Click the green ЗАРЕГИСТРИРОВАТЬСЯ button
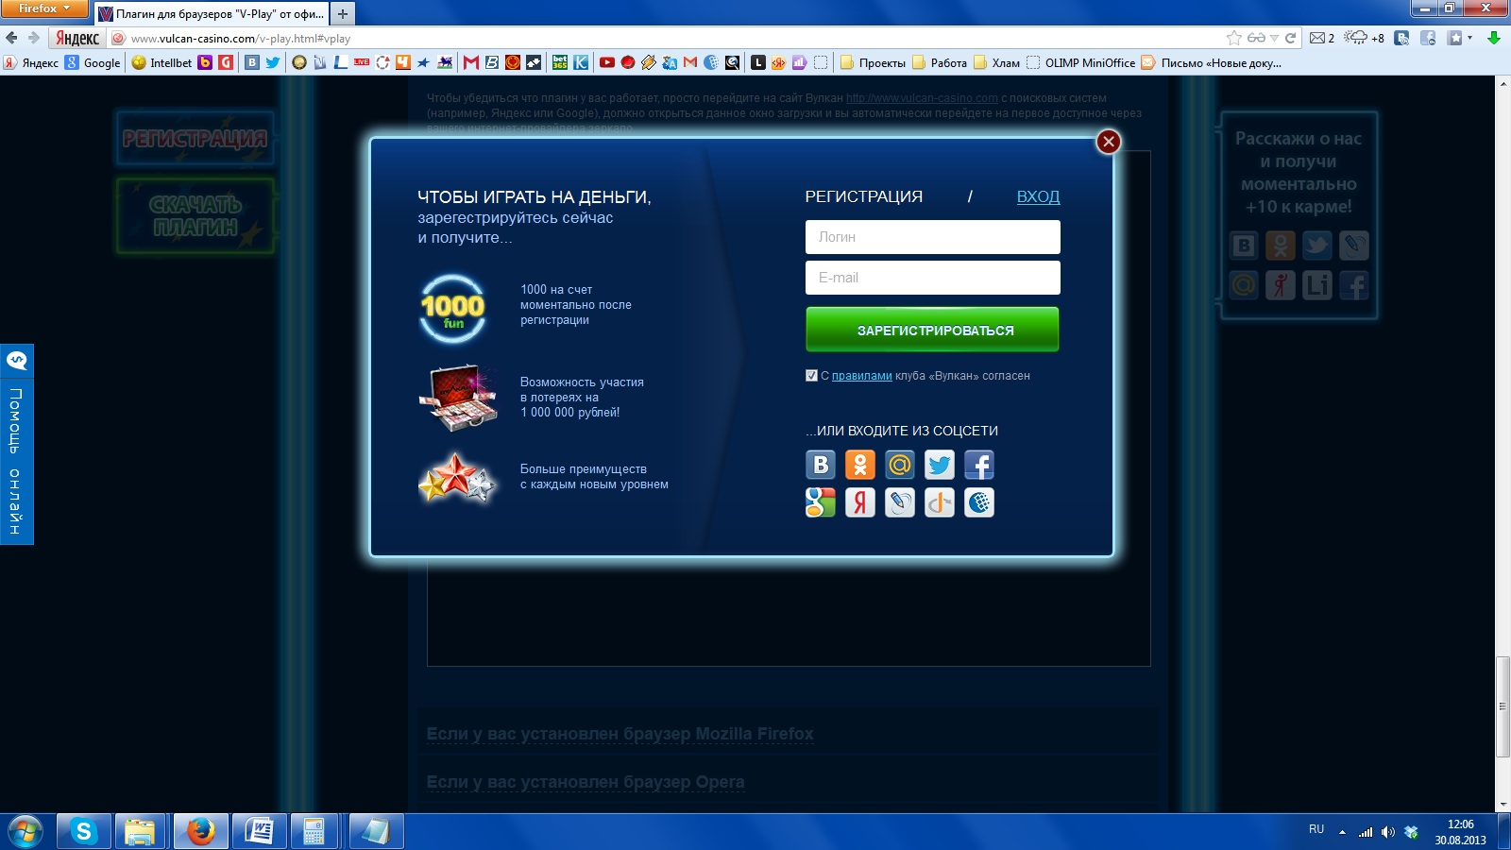This screenshot has height=850, width=1511. point(933,330)
